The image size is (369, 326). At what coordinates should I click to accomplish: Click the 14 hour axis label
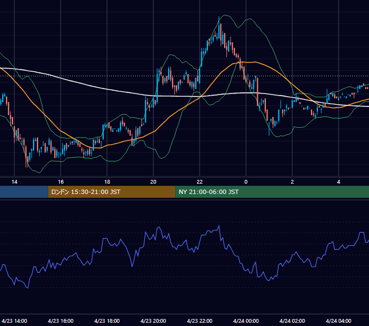(x=14, y=182)
